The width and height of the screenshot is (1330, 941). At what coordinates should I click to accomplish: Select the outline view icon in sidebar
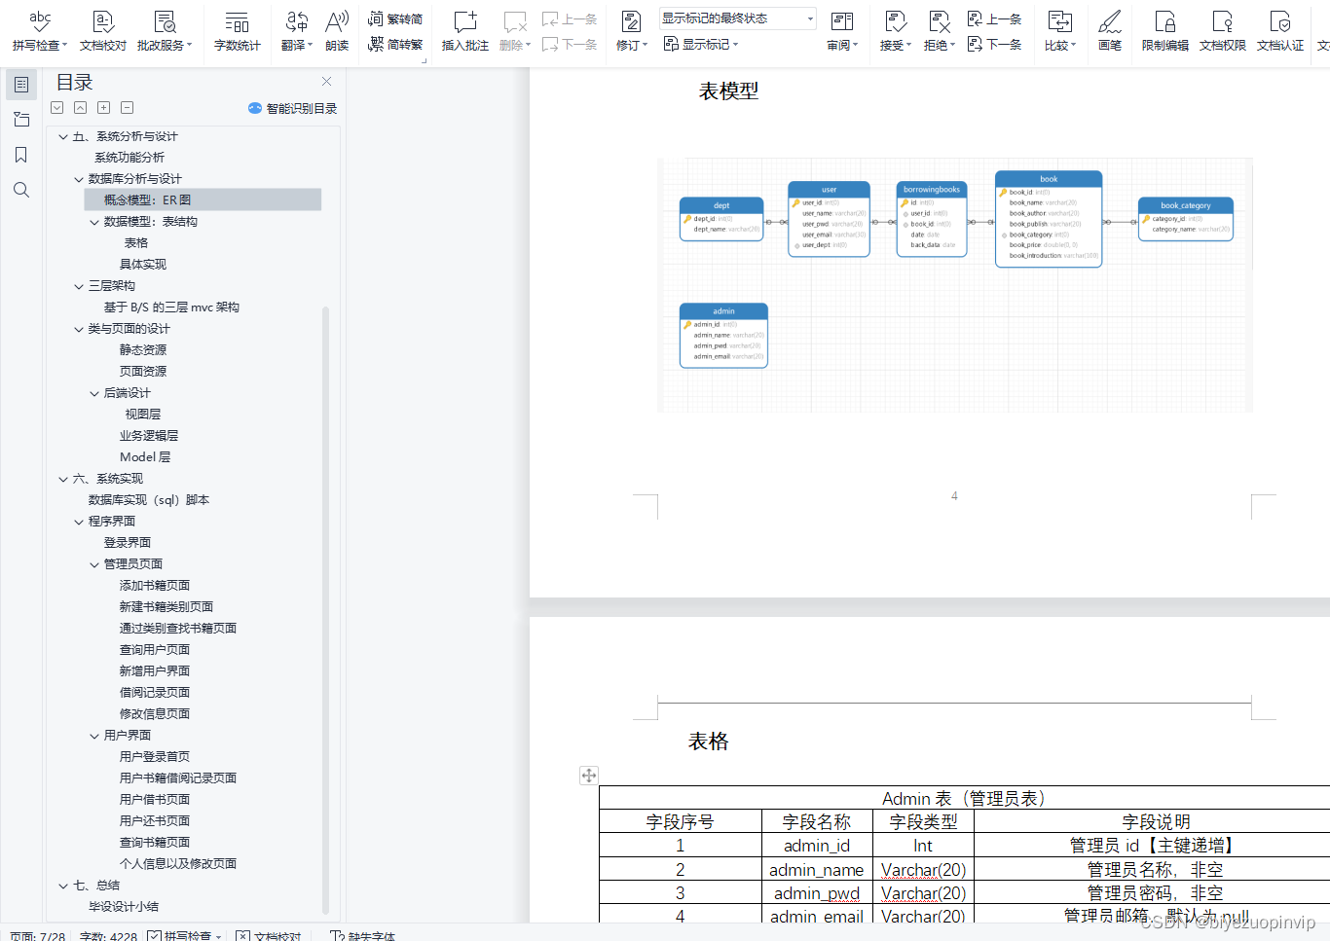21,85
